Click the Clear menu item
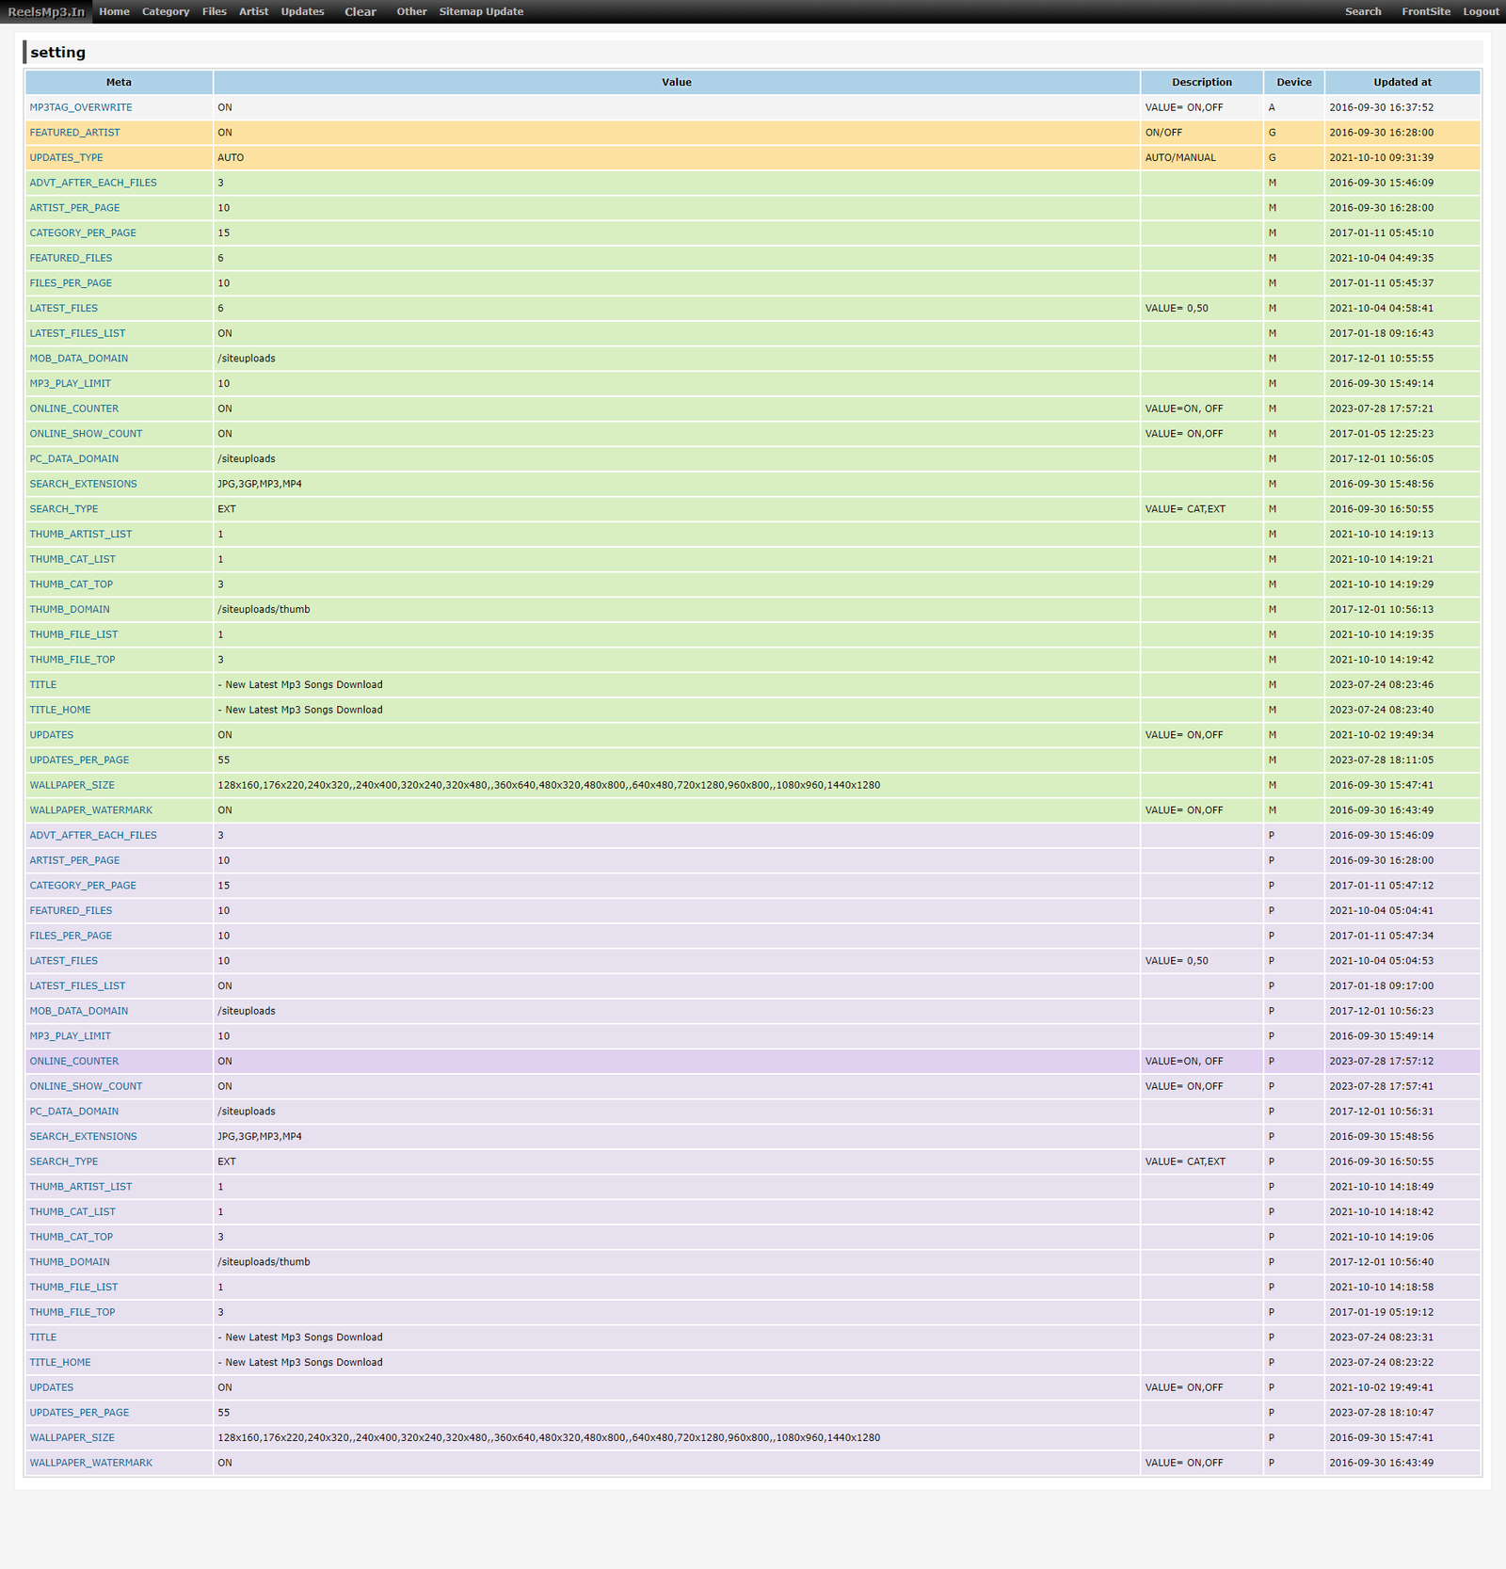Image resolution: width=1506 pixels, height=1569 pixels. [360, 12]
